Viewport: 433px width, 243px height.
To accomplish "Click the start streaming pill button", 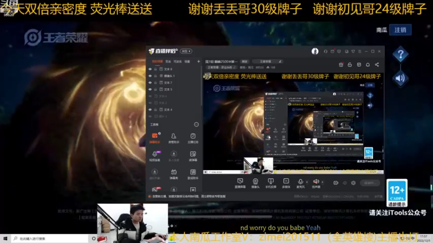I will click(370, 183).
